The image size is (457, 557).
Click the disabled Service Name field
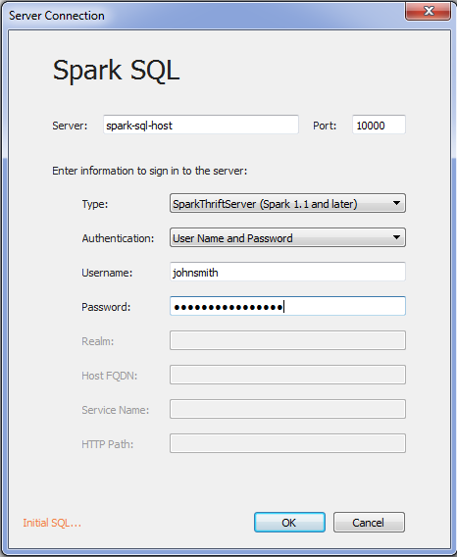(287, 409)
